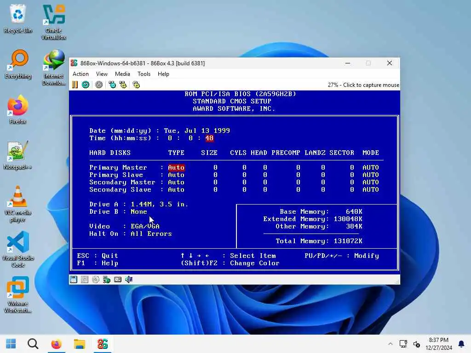
Task: Select the Notepad++ desktop shortcut
Action: (18, 155)
